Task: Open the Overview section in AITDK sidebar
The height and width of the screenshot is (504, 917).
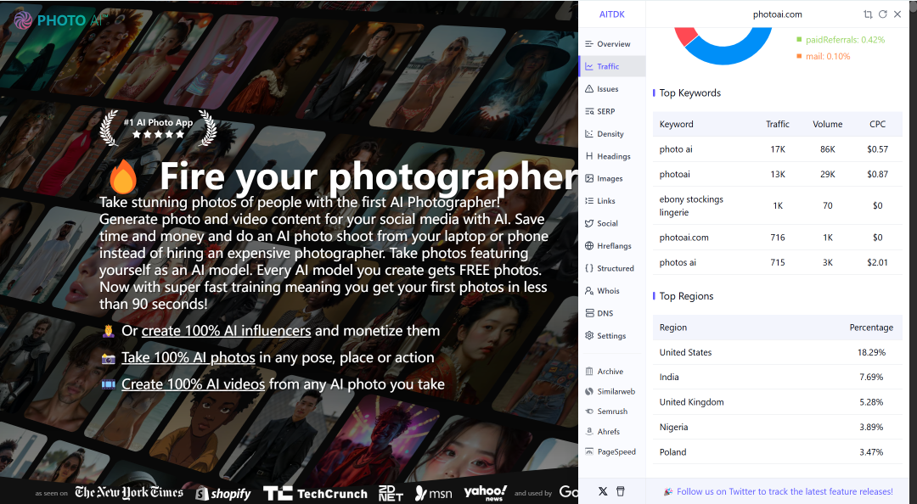Action: [x=612, y=44]
